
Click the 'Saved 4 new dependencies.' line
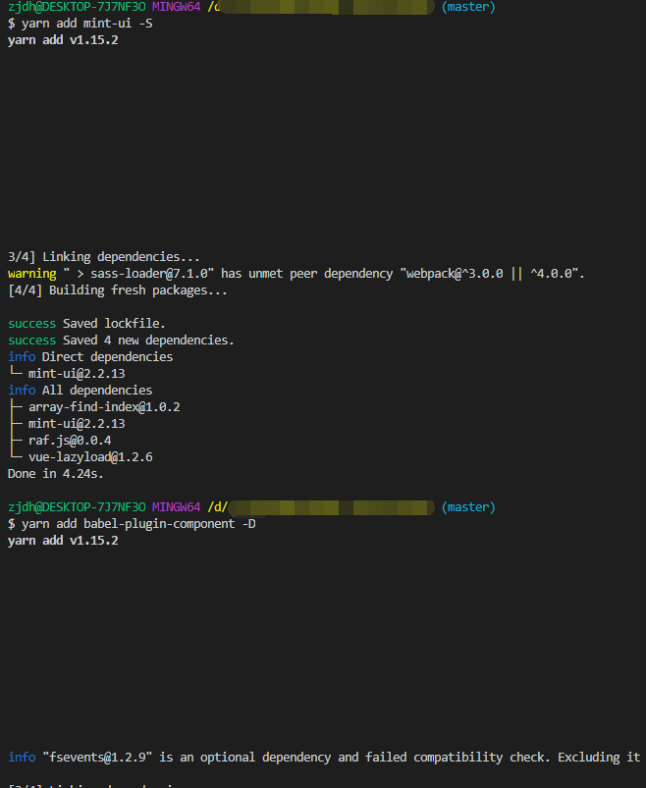pyautogui.click(x=148, y=341)
